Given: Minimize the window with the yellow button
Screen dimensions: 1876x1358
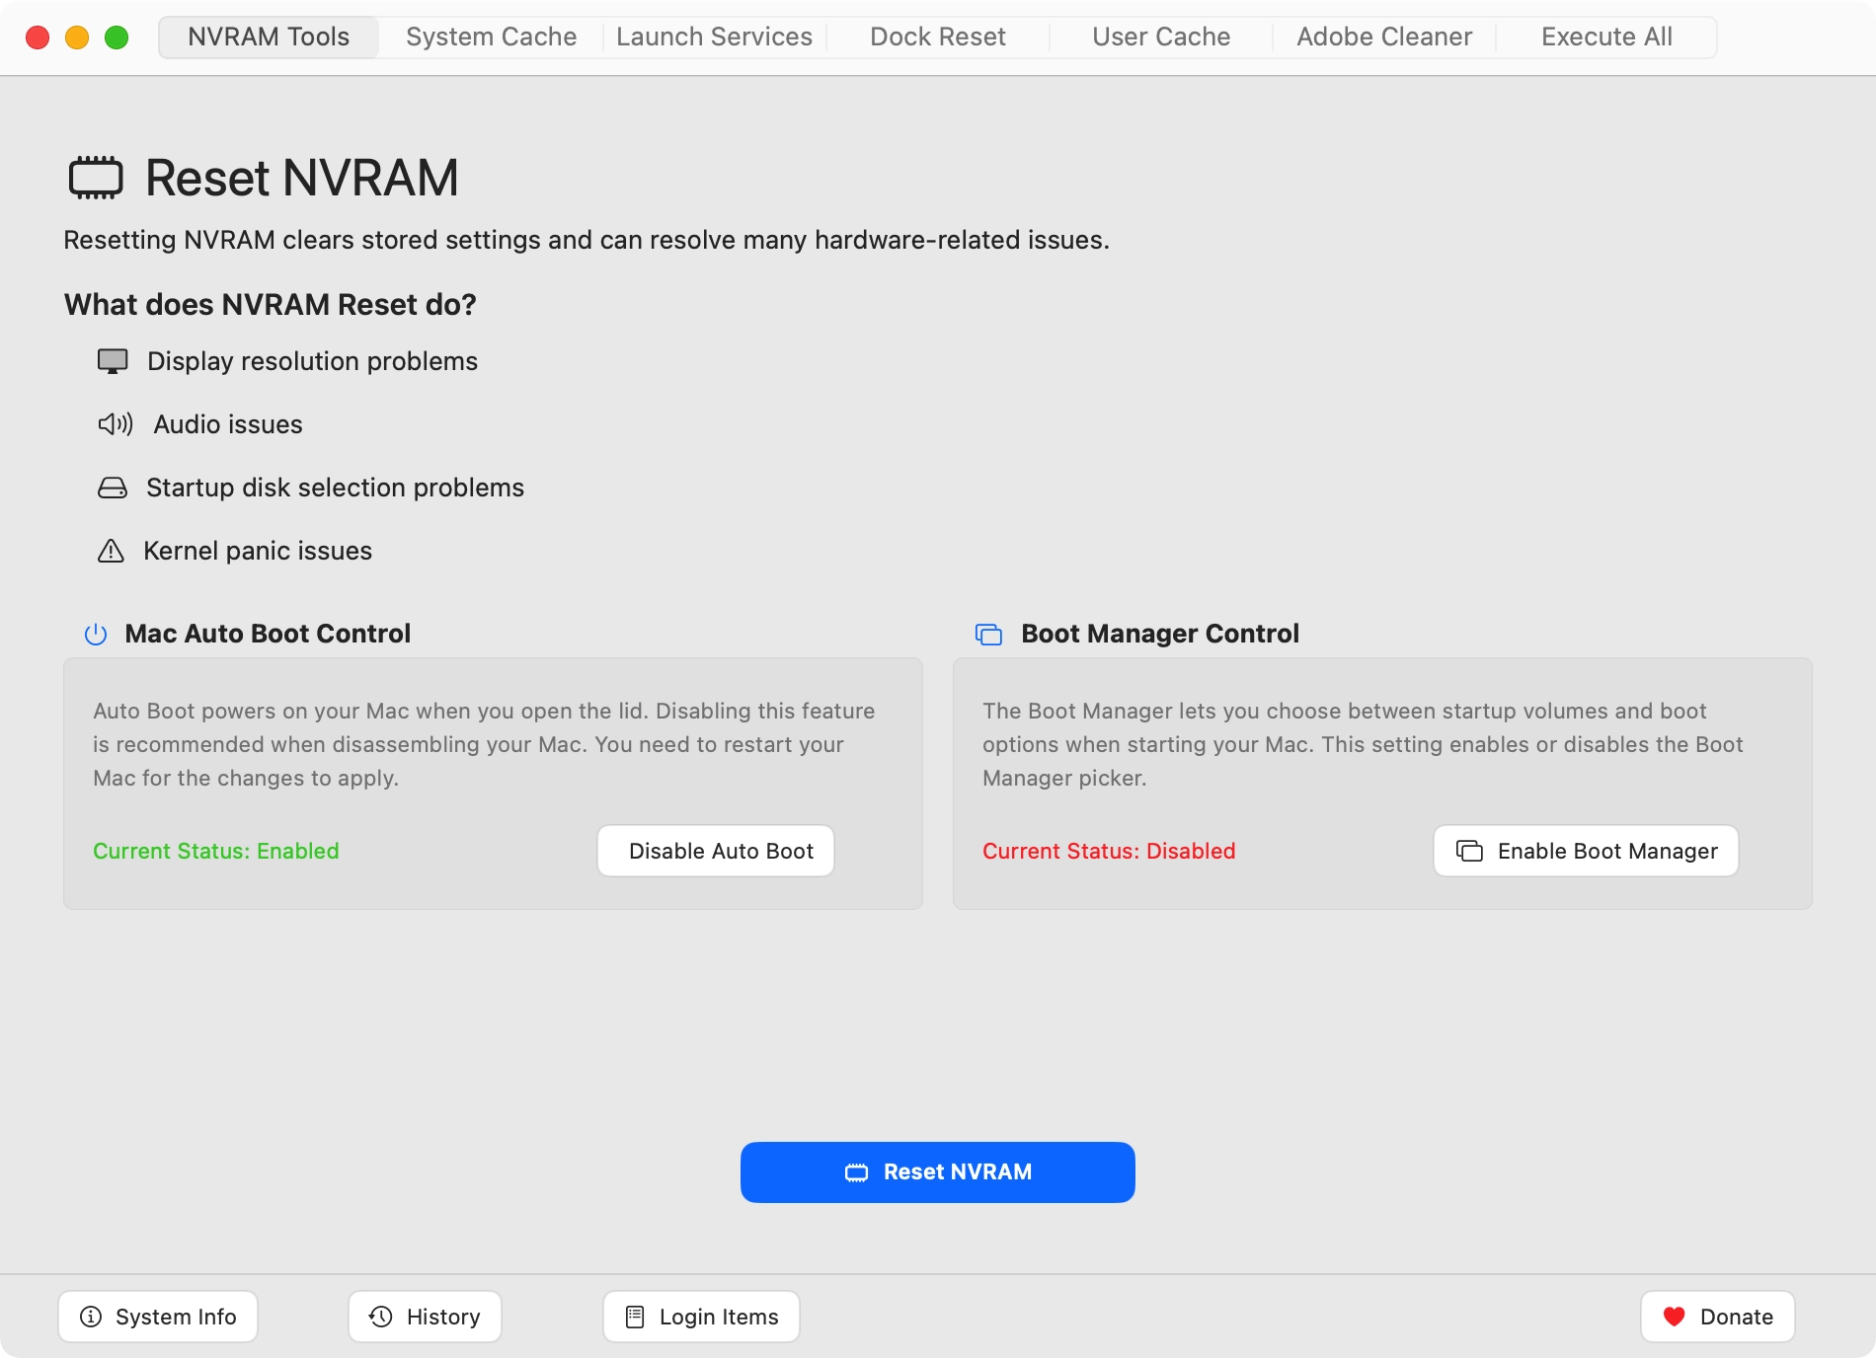Looking at the screenshot, I should point(77,38).
